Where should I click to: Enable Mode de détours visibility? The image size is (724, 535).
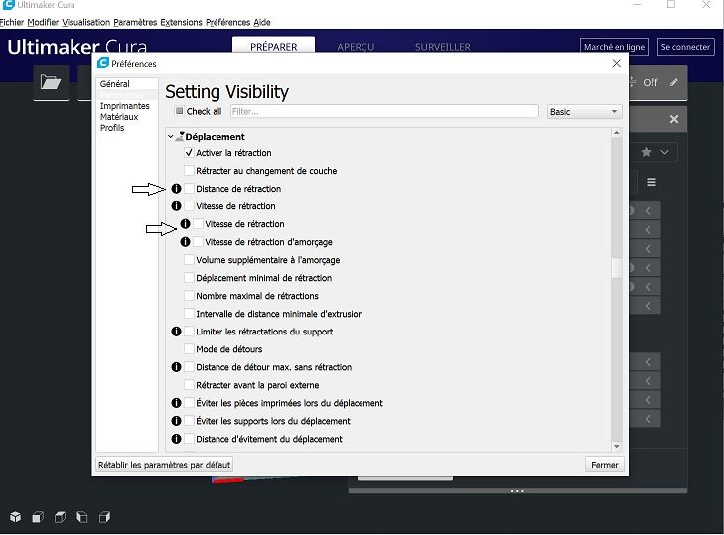tap(189, 349)
